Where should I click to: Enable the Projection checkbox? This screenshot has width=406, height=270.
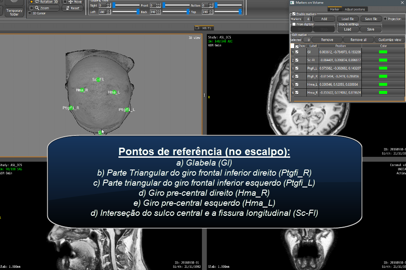[385, 19]
